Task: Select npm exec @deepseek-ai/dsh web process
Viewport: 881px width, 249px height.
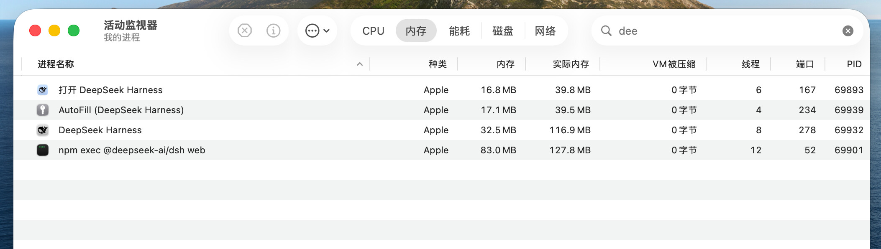Action: (x=132, y=150)
